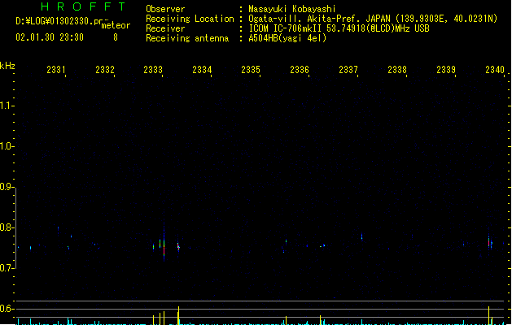Click the strong meteor echo after 2333
Screen dimensions: 512x325
(164, 243)
